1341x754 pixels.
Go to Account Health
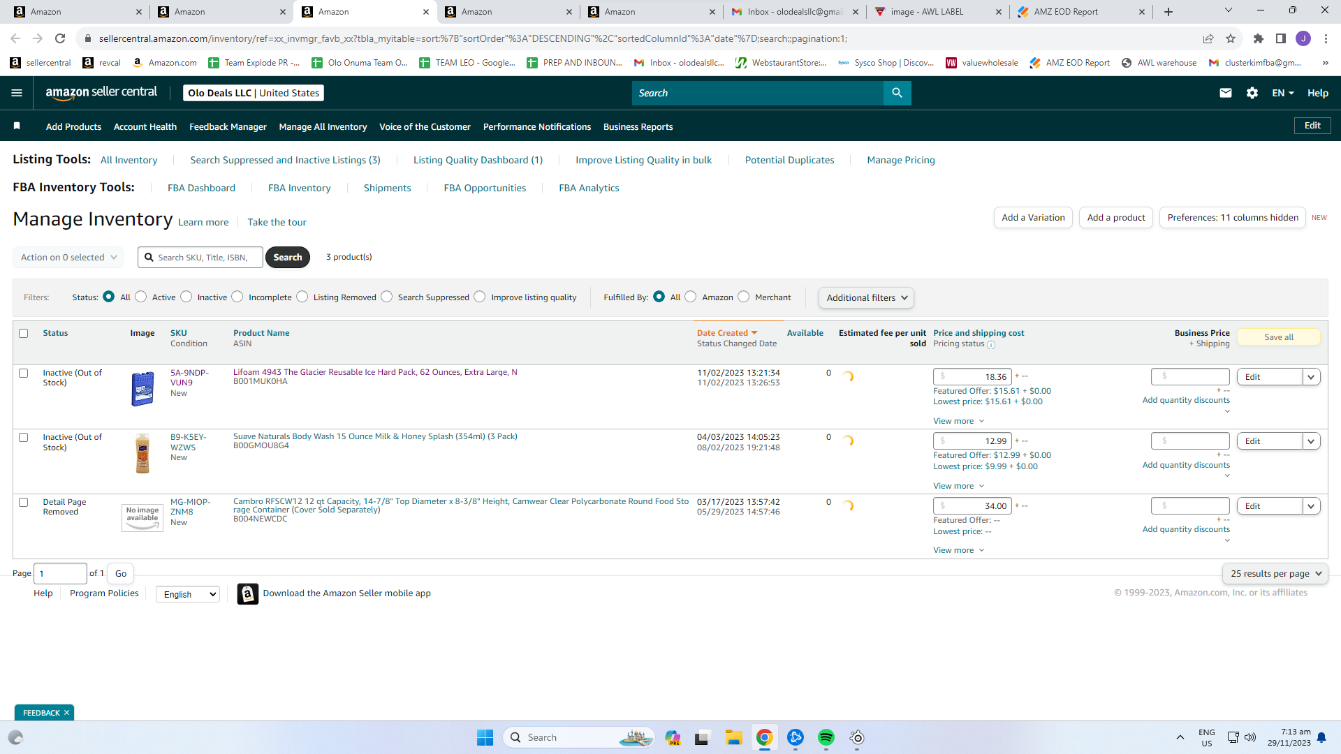pos(145,126)
